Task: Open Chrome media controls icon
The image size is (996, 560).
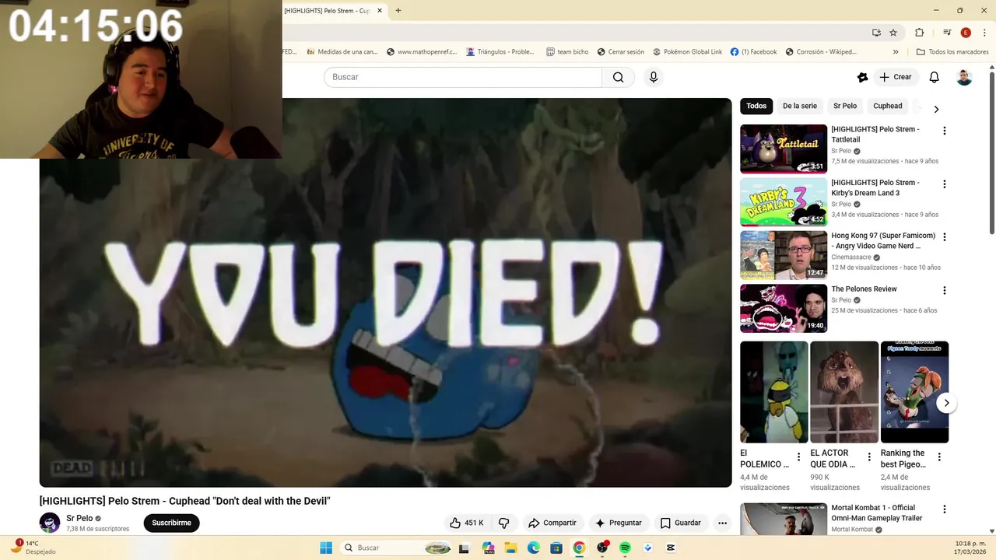Action: click(x=947, y=33)
